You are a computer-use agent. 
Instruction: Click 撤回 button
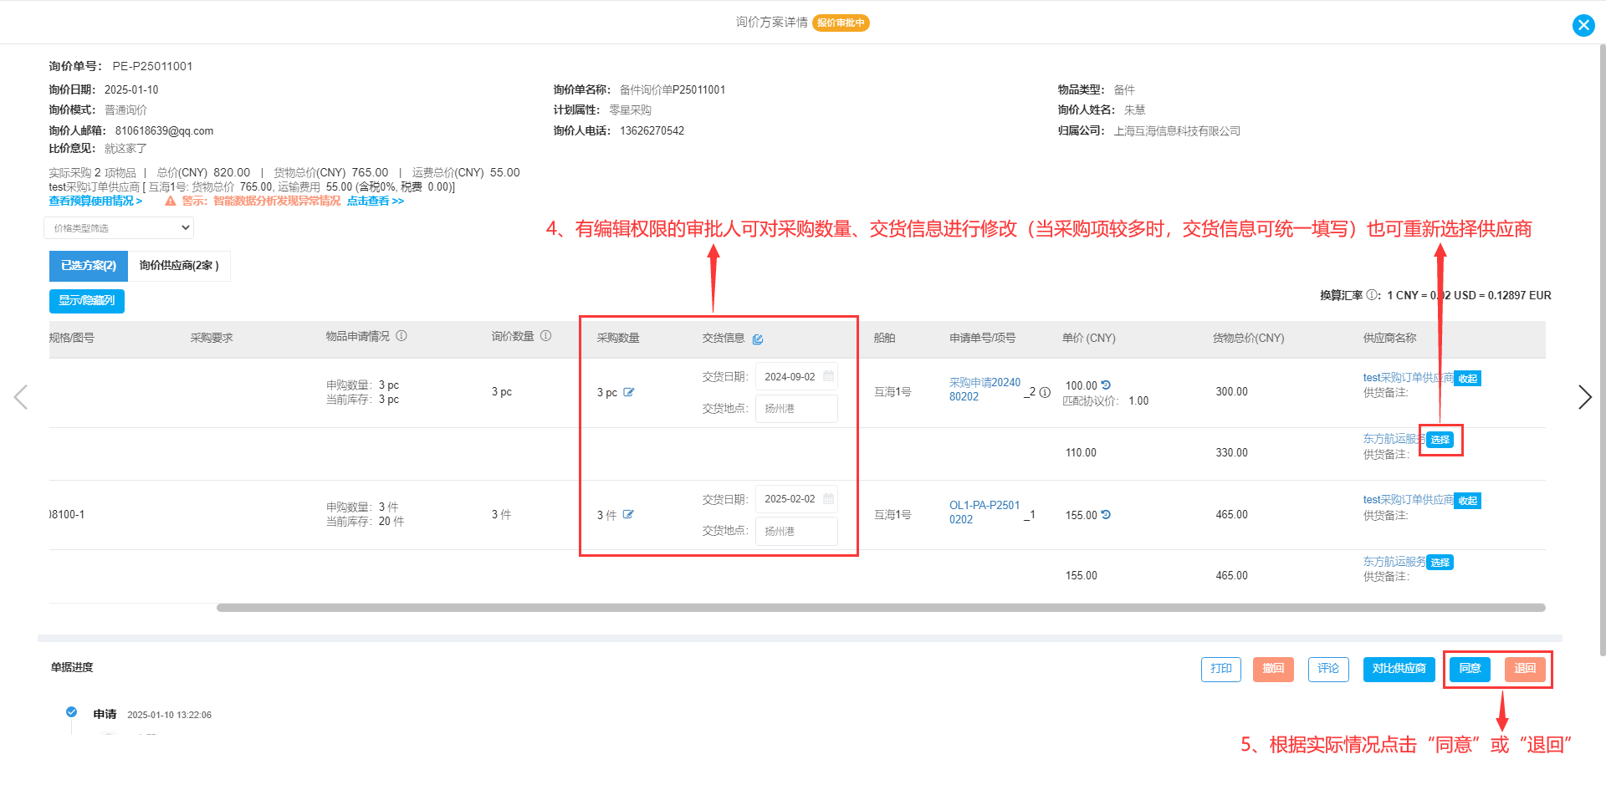point(1273,669)
